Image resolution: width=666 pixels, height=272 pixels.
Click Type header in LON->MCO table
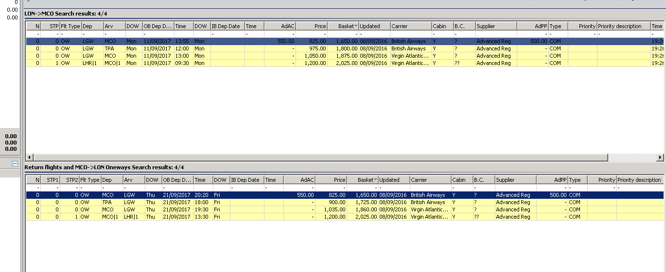coord(558,26)
